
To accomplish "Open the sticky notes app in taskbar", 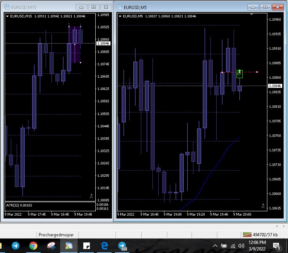I will tap(87, 246).
